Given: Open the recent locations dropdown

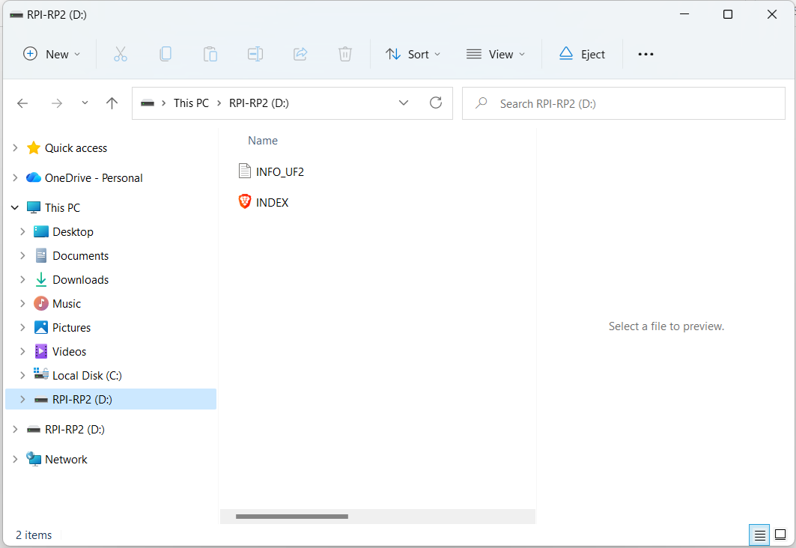Looking at the screenshot, I should coord(85,103).
